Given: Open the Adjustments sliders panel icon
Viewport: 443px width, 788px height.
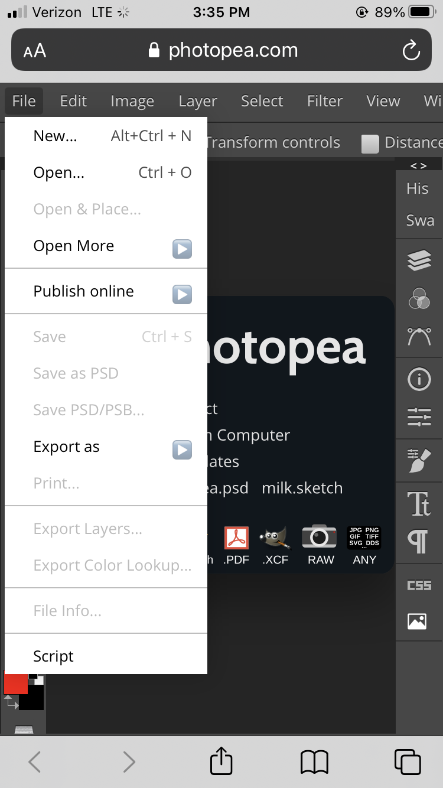Looking at the screenshot, I should click(x=419, y=417).
